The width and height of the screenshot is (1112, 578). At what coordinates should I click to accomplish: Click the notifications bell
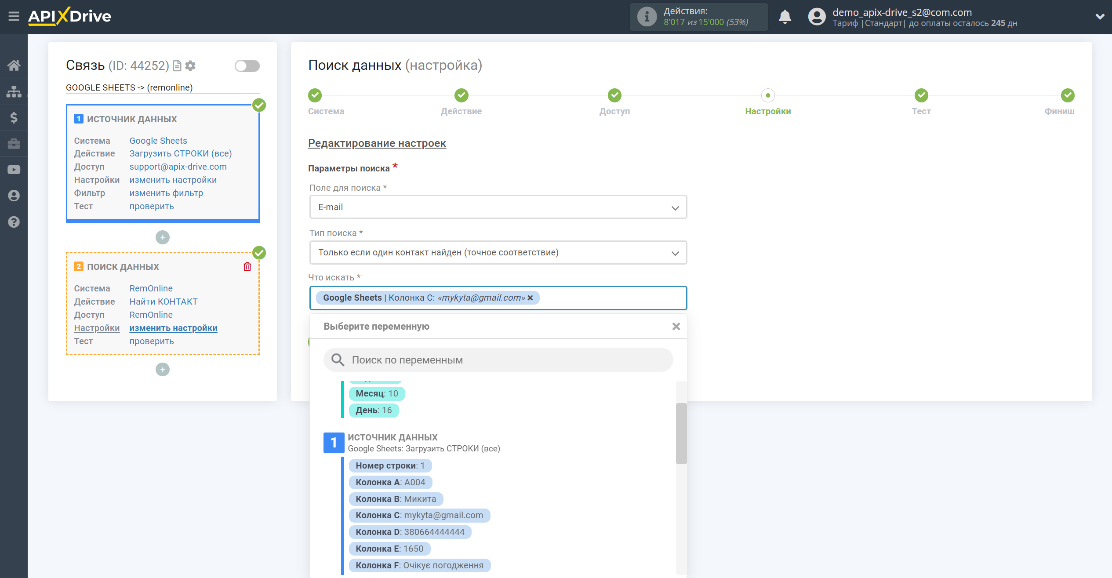(x=785, y=17)
